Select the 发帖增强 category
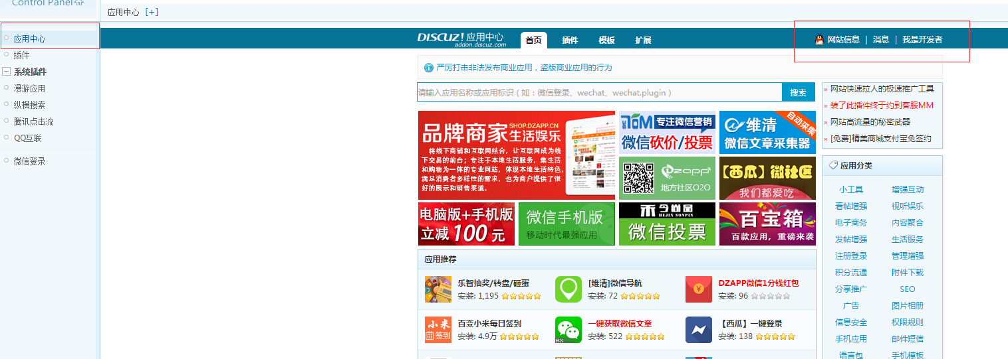This screenshot has height=359, width=1008. [x=851, y=240]
